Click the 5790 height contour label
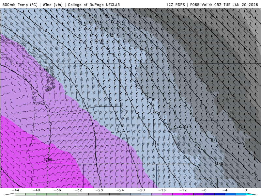This screenshot has height=196, width=261. (x=48, y=160)
